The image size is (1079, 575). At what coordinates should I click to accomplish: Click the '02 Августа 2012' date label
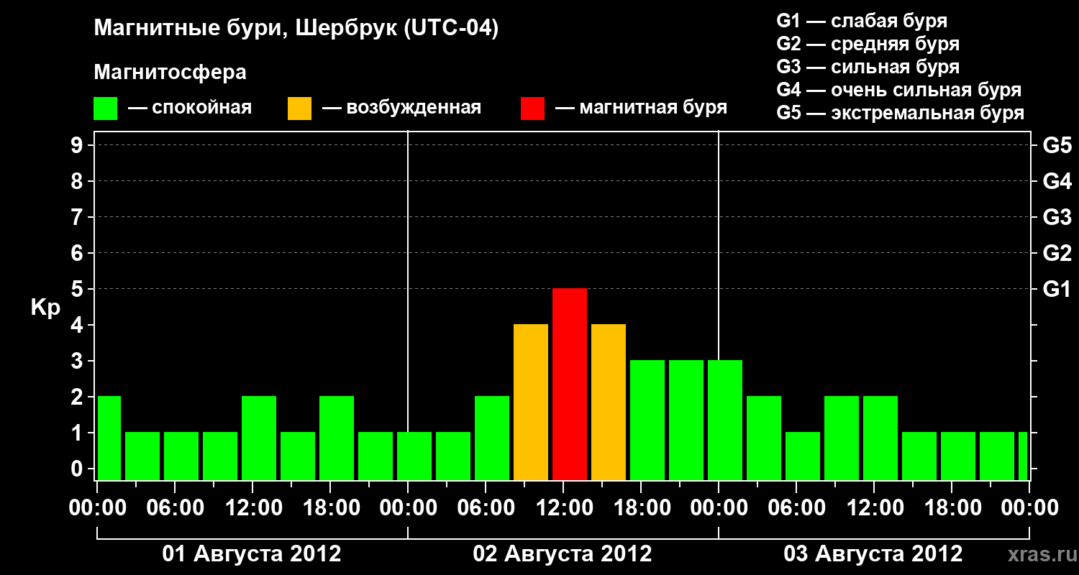click(x=563, y=554)
